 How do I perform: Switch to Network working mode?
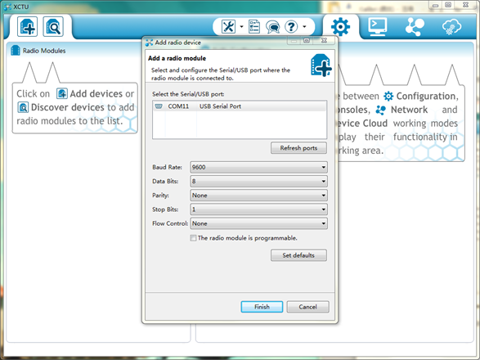415,27
